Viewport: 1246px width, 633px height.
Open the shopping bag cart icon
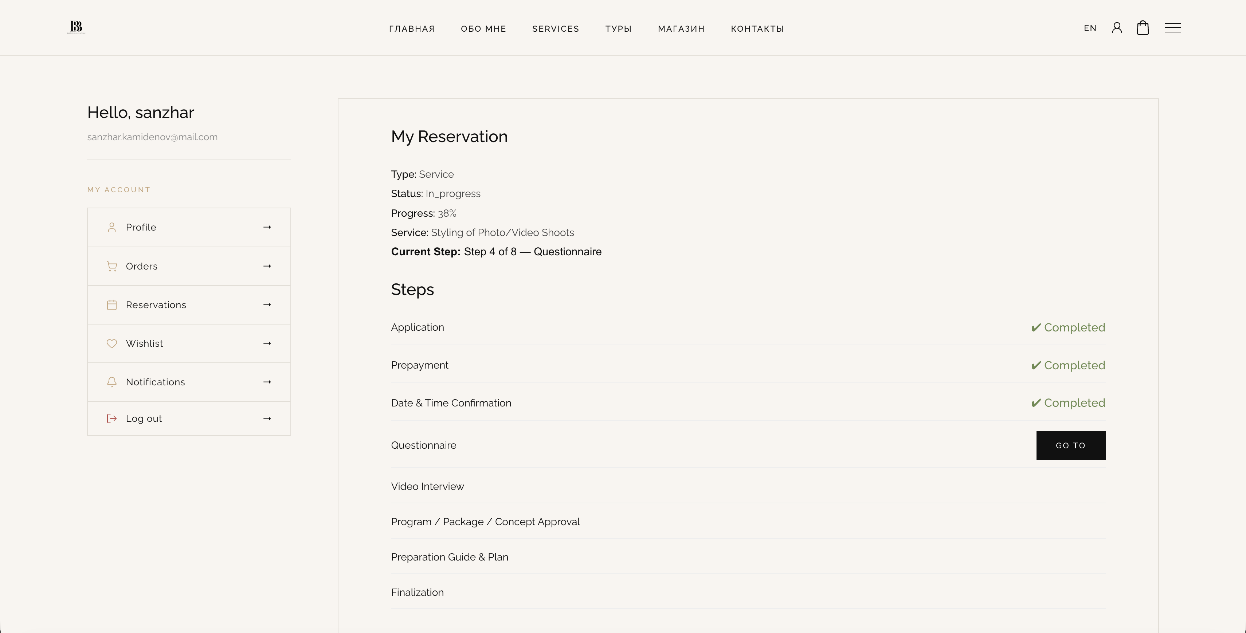[1143, 28]
